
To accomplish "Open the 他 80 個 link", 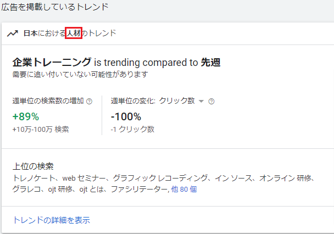I will (184, 189).
